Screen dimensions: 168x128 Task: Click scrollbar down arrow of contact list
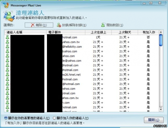coord(161,109)
